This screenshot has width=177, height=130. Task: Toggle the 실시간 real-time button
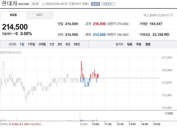point(95,4)
